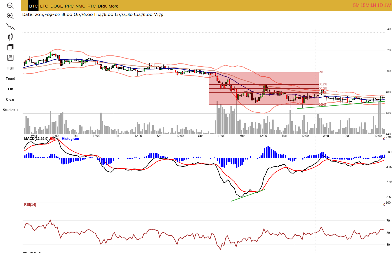
Task: Click the 500 price axis label
Action: click(x=388, y=71)
